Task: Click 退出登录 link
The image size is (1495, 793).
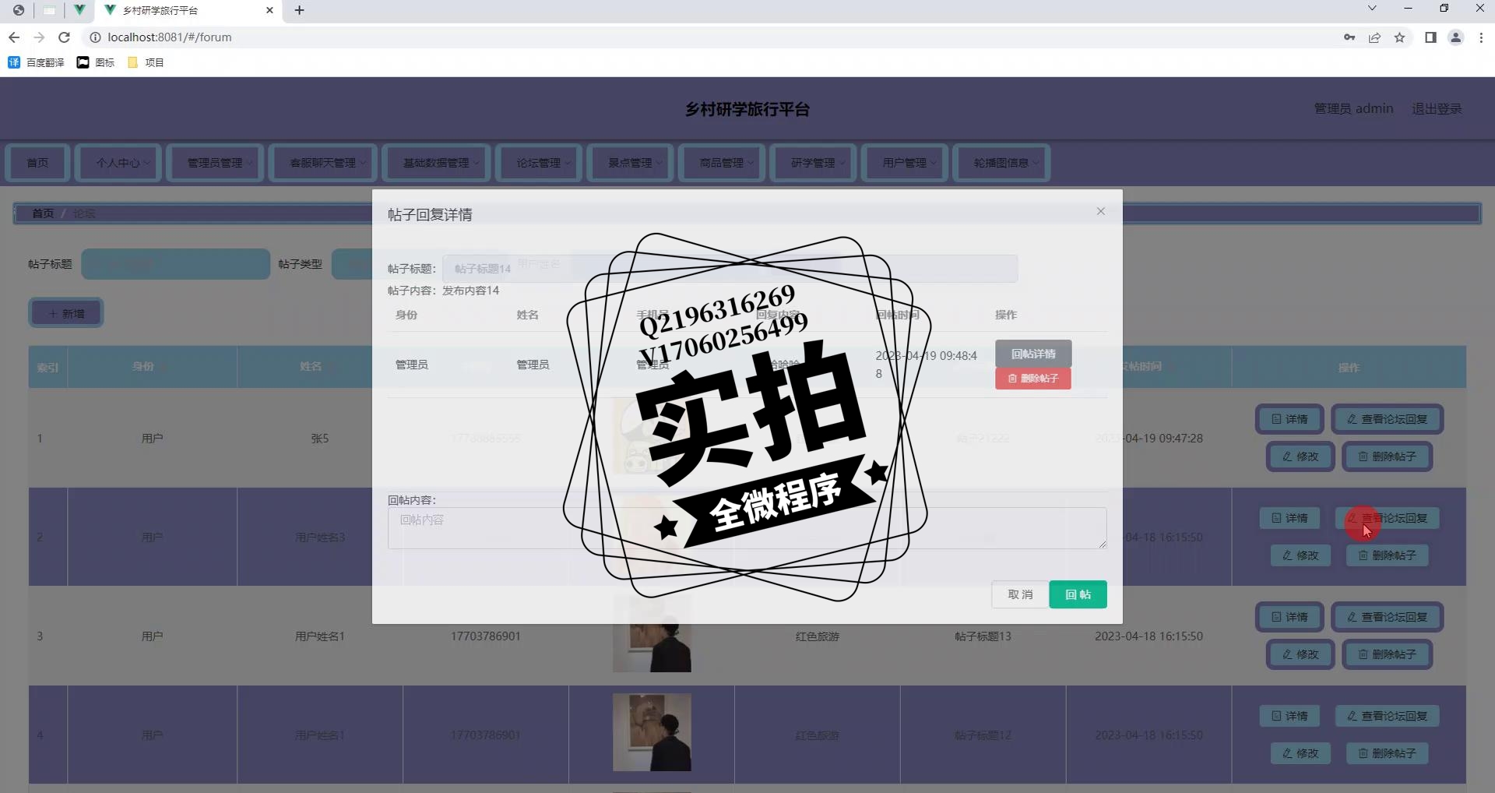Action: [x=1437, y=109]
